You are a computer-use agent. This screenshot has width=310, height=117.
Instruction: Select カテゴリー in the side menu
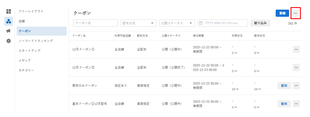tap(41, 70)
